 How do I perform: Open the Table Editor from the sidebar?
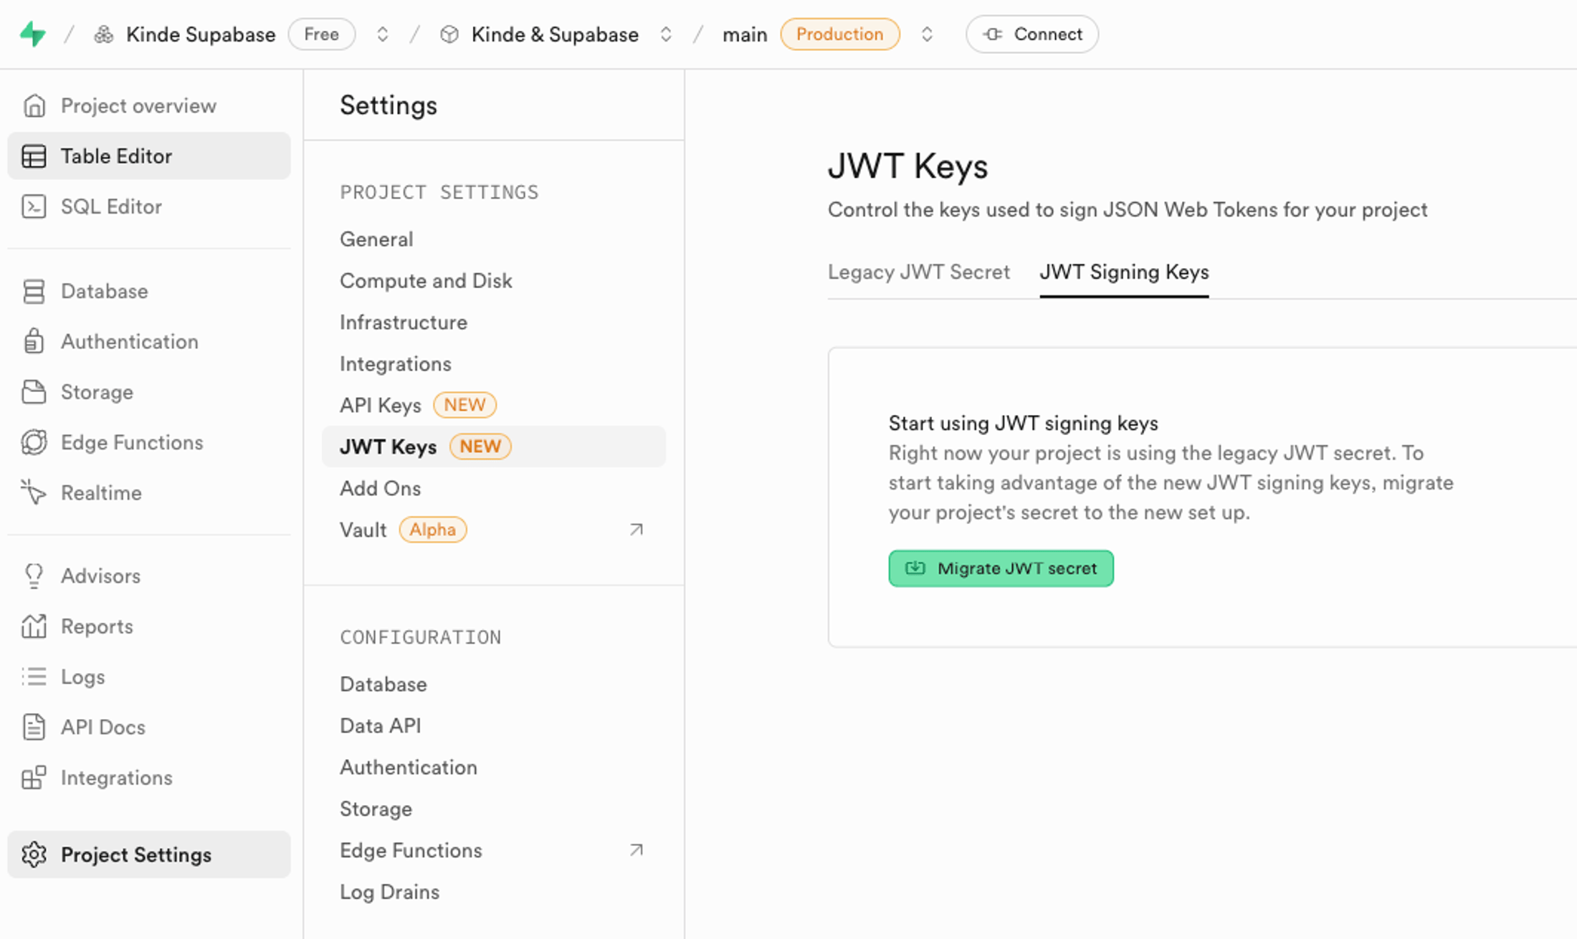pyautogui.click(x=34, y=156)
